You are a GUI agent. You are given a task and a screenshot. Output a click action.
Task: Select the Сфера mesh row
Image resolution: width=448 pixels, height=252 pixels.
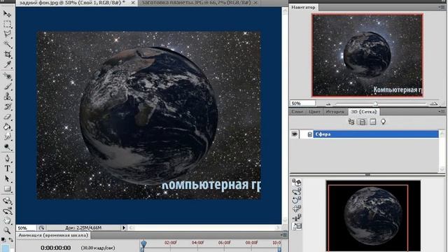click(x=376, y=134)
